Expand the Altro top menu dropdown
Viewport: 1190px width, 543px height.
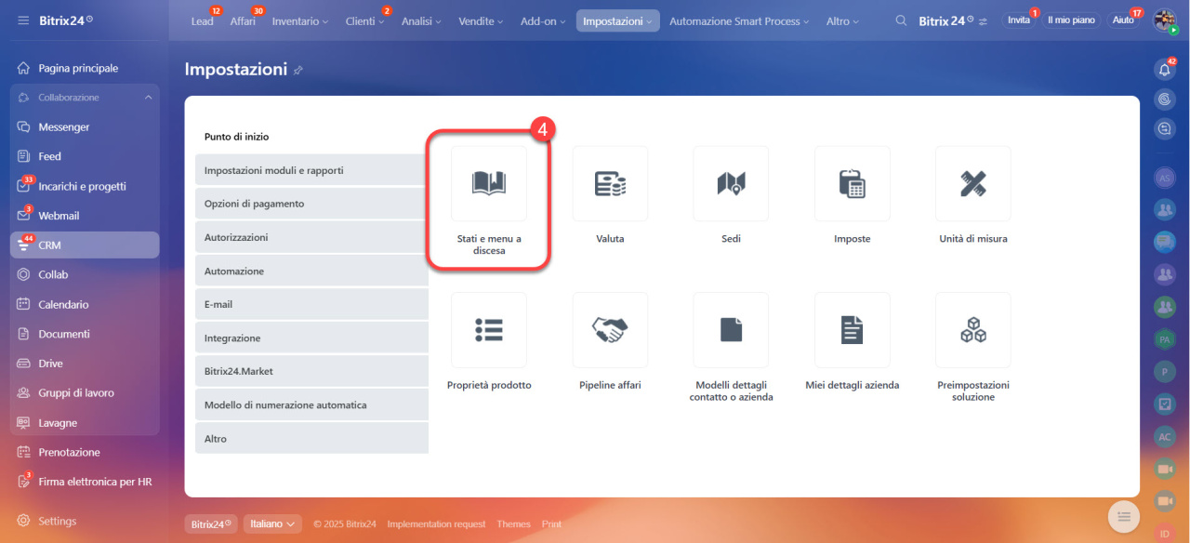[842, 20]
